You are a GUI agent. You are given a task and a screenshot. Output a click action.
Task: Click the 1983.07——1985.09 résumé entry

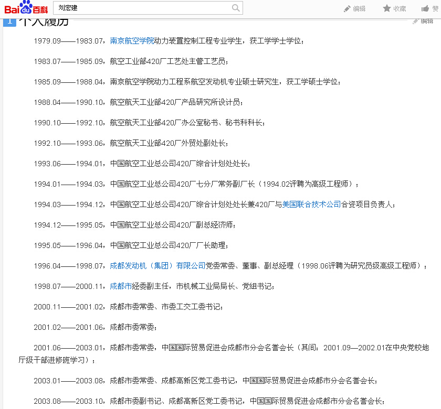pyautogui.click(x=131, y=61)
